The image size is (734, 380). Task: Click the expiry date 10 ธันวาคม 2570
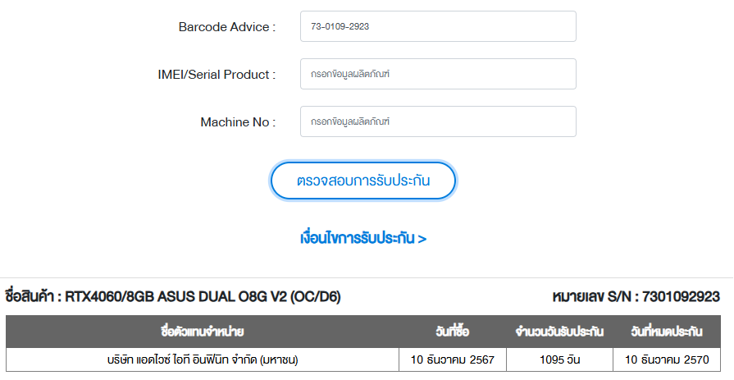pos(666,359)
